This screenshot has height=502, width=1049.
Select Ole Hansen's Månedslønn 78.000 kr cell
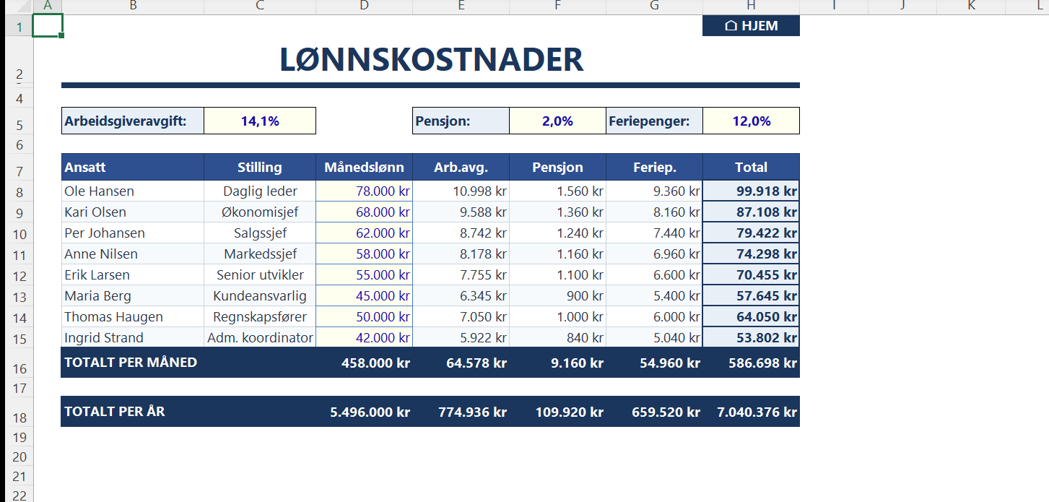pyautogui.click(x=364, y=191)
